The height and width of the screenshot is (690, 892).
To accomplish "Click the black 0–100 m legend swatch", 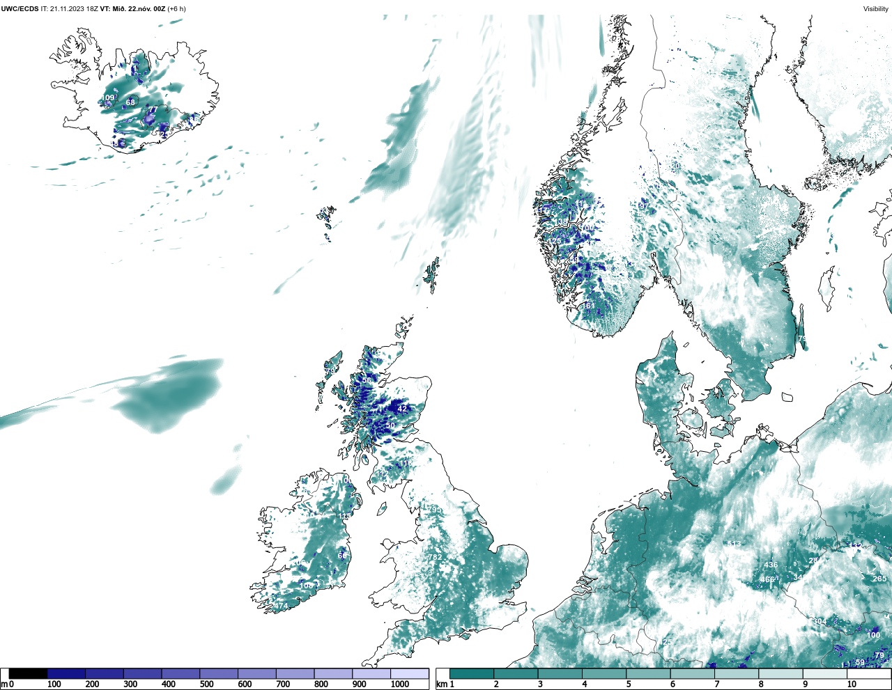I will click(x=28, y=674).
